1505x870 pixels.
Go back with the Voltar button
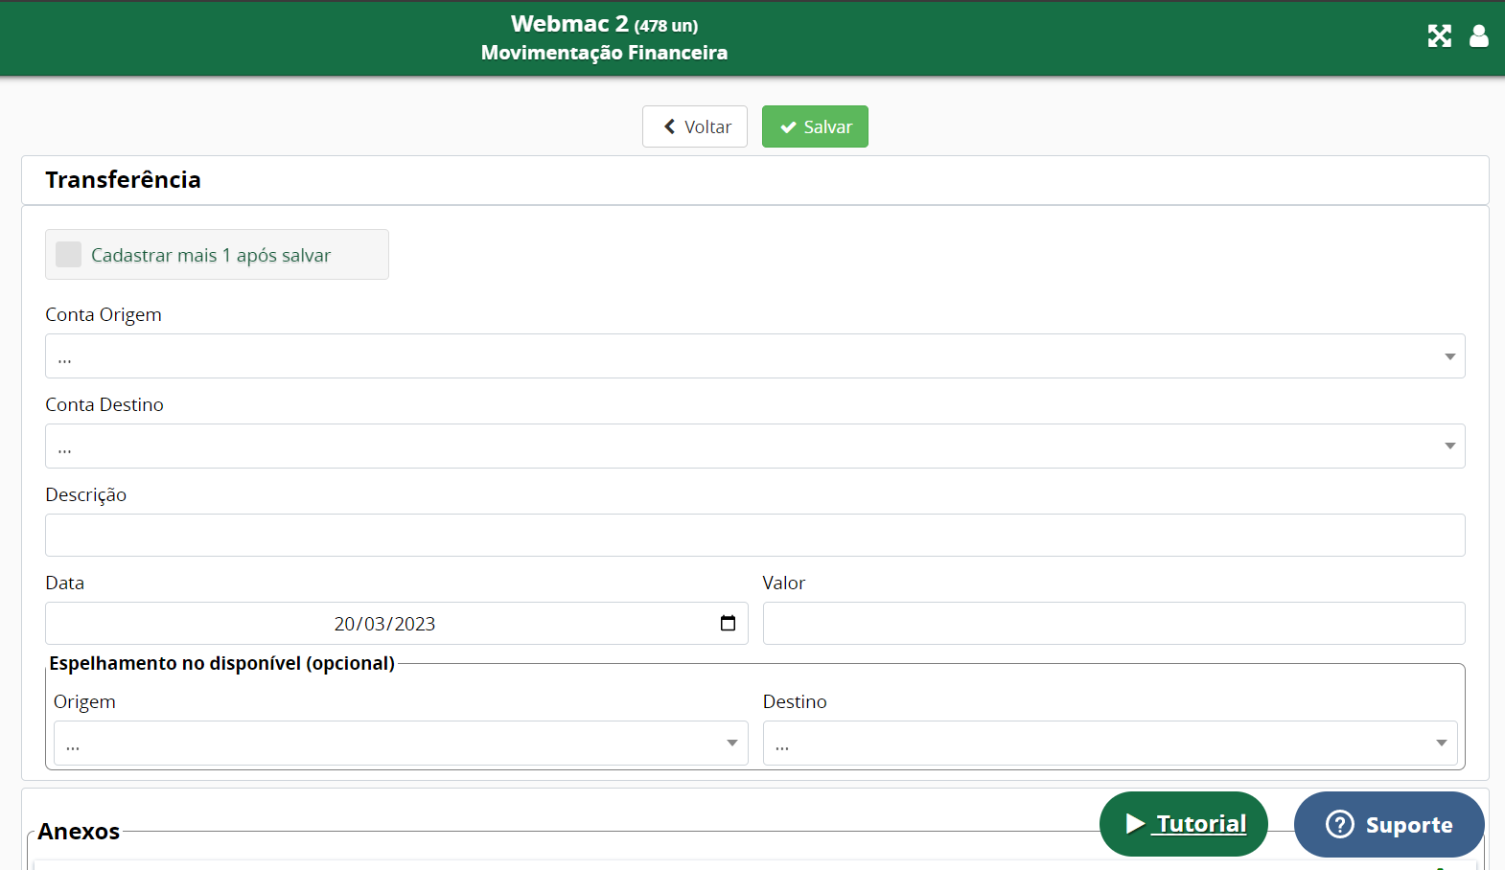pyautogui.click(x=695, y=126)
